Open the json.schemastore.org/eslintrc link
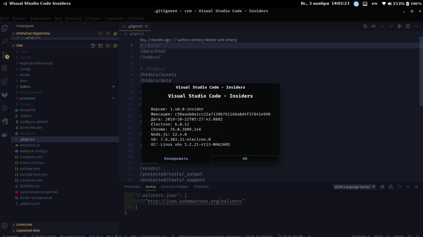 point(195,201)
